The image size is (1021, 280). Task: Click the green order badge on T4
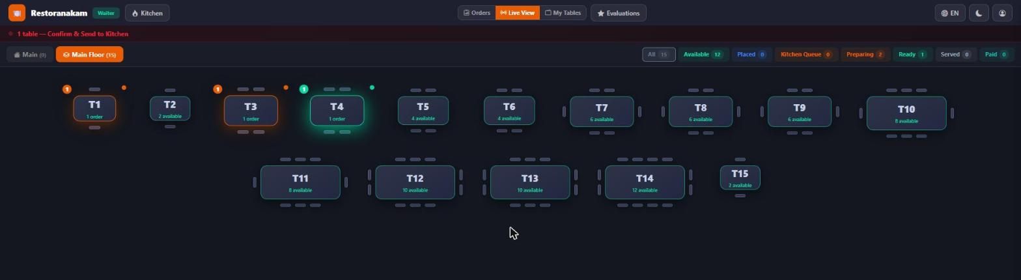click(303, 89)
